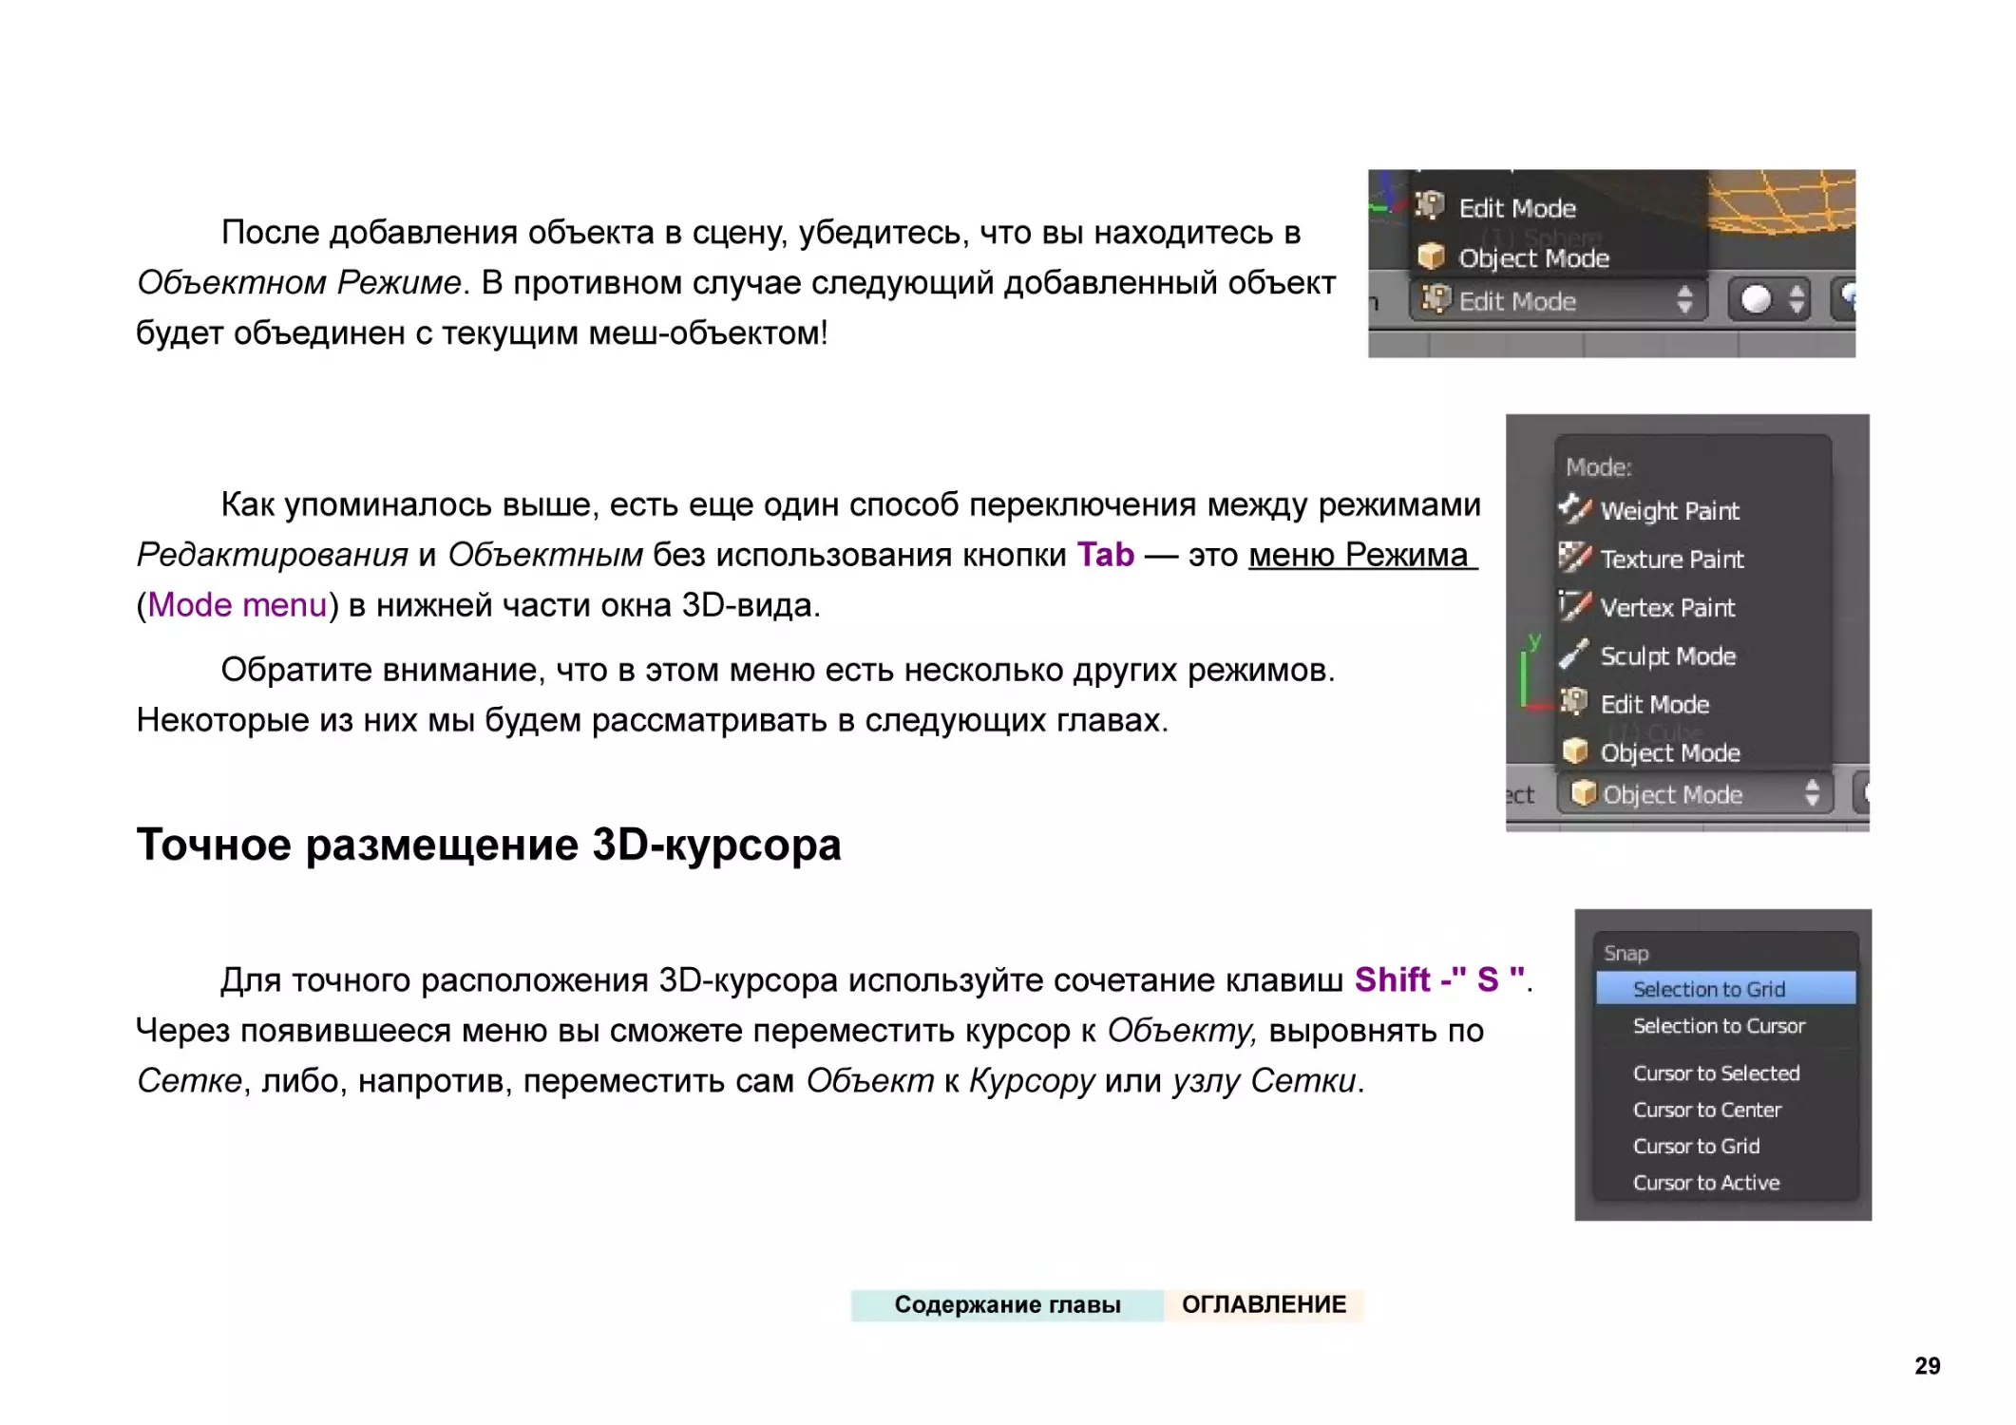The height and width of the screenshot is (1425, 2016).
Task: Click the Edit Mode icon in Mode menu
Action: pos(1573,702)
